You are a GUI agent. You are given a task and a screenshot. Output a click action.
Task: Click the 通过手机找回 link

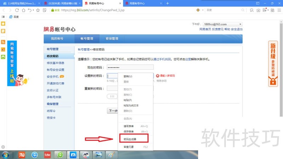coord(162,59)
